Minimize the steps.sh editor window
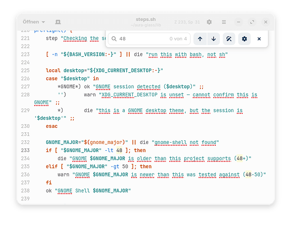Screen dimensions: 291x225 tap(238, 22)
